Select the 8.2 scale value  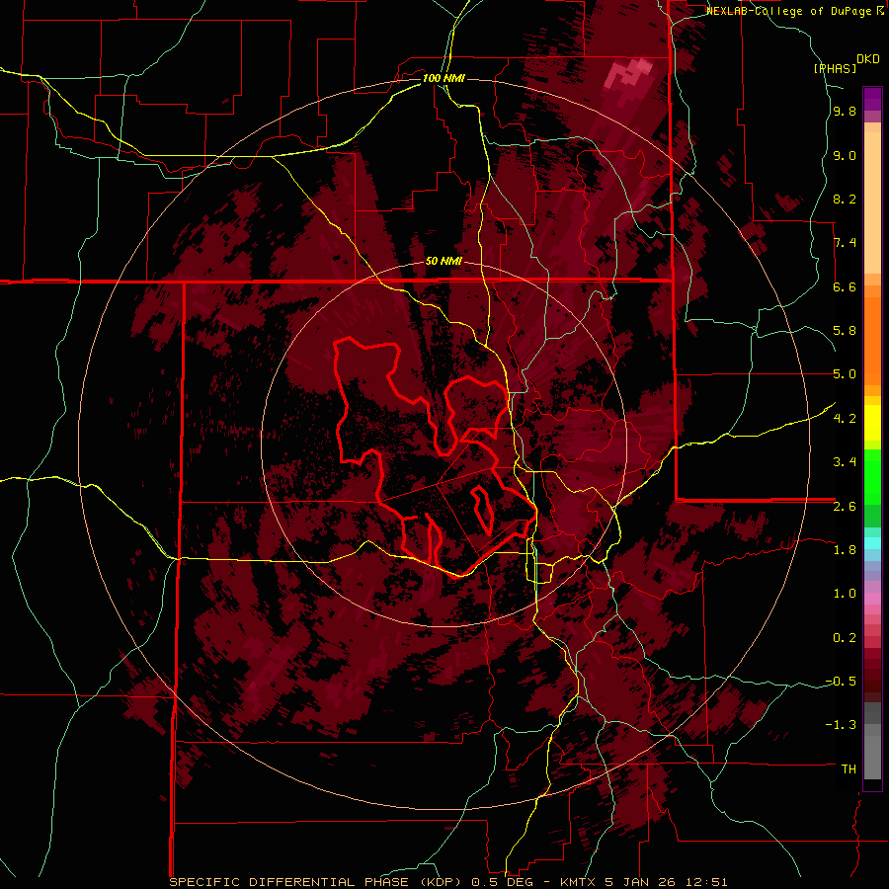(845, 199)
